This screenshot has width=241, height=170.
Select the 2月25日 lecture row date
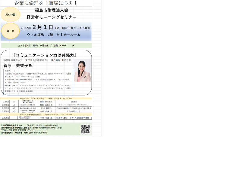[x=6, y=118]
